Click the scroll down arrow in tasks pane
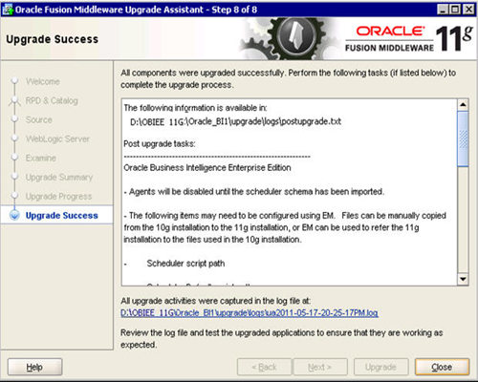The width and height of the screenshot is (478, 382). tap(463, 279)
